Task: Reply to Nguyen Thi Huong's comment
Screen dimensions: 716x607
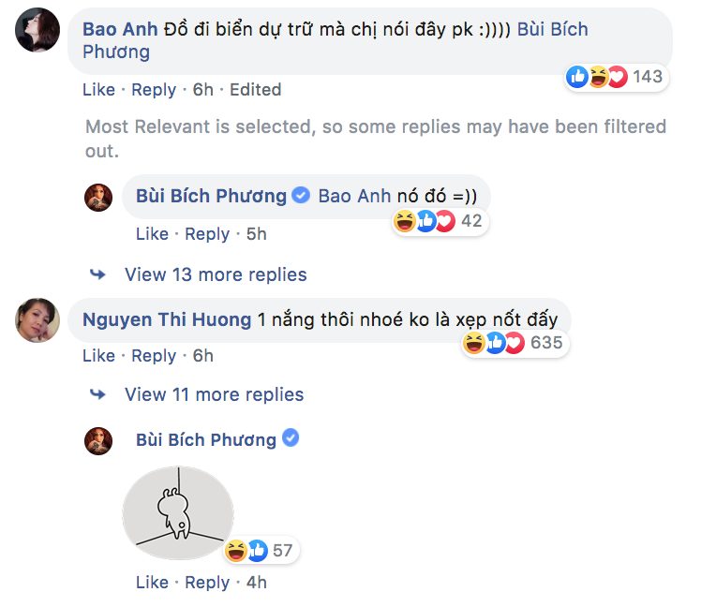Action: tap(154, 356)
